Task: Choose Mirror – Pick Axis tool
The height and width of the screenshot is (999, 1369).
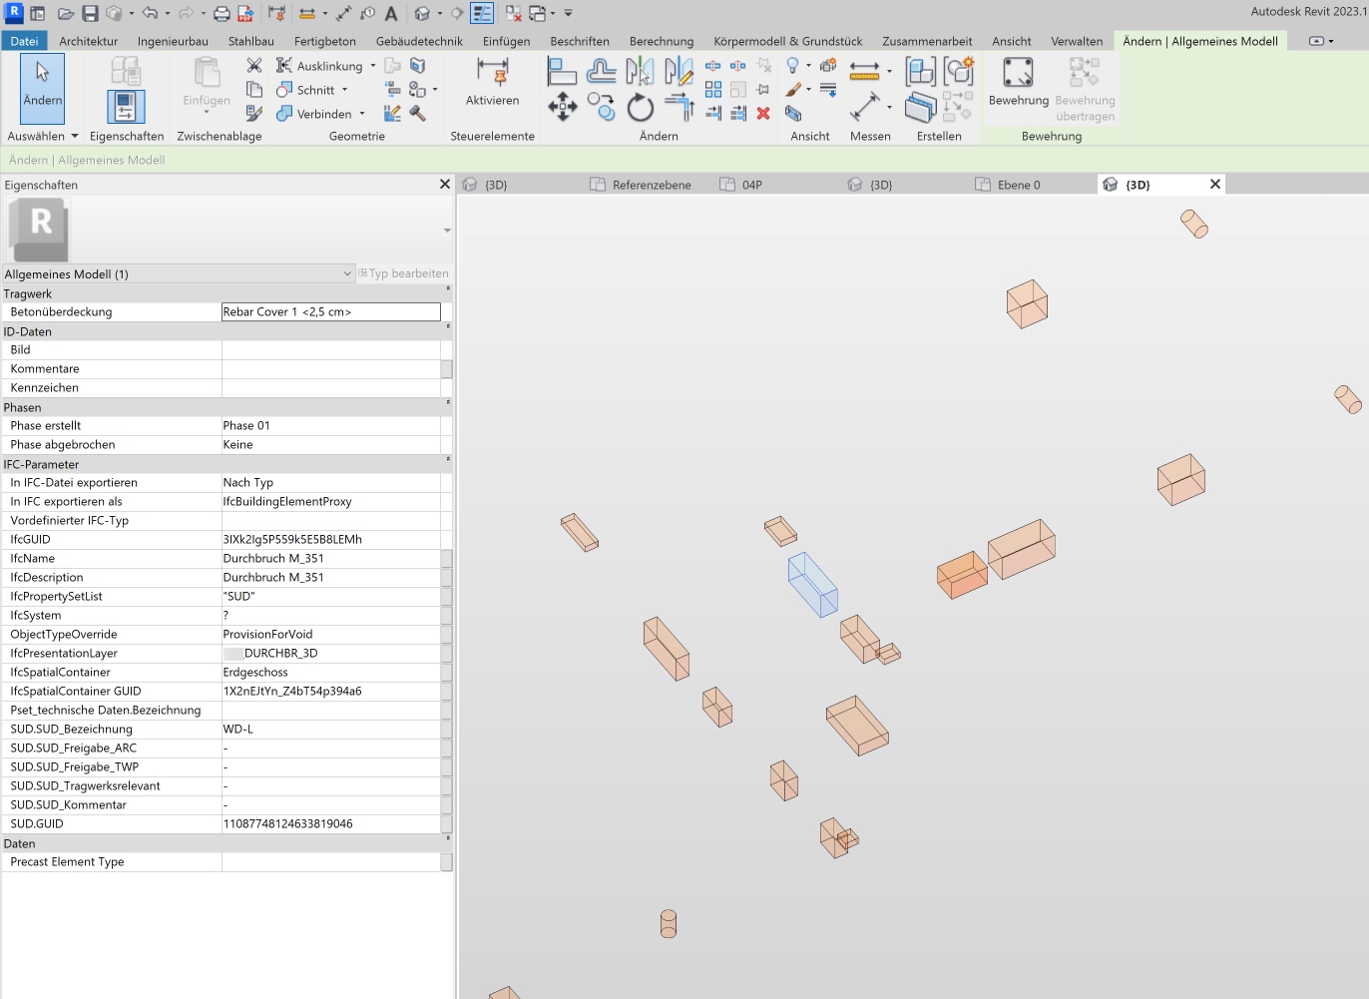Action: (640, 71)
